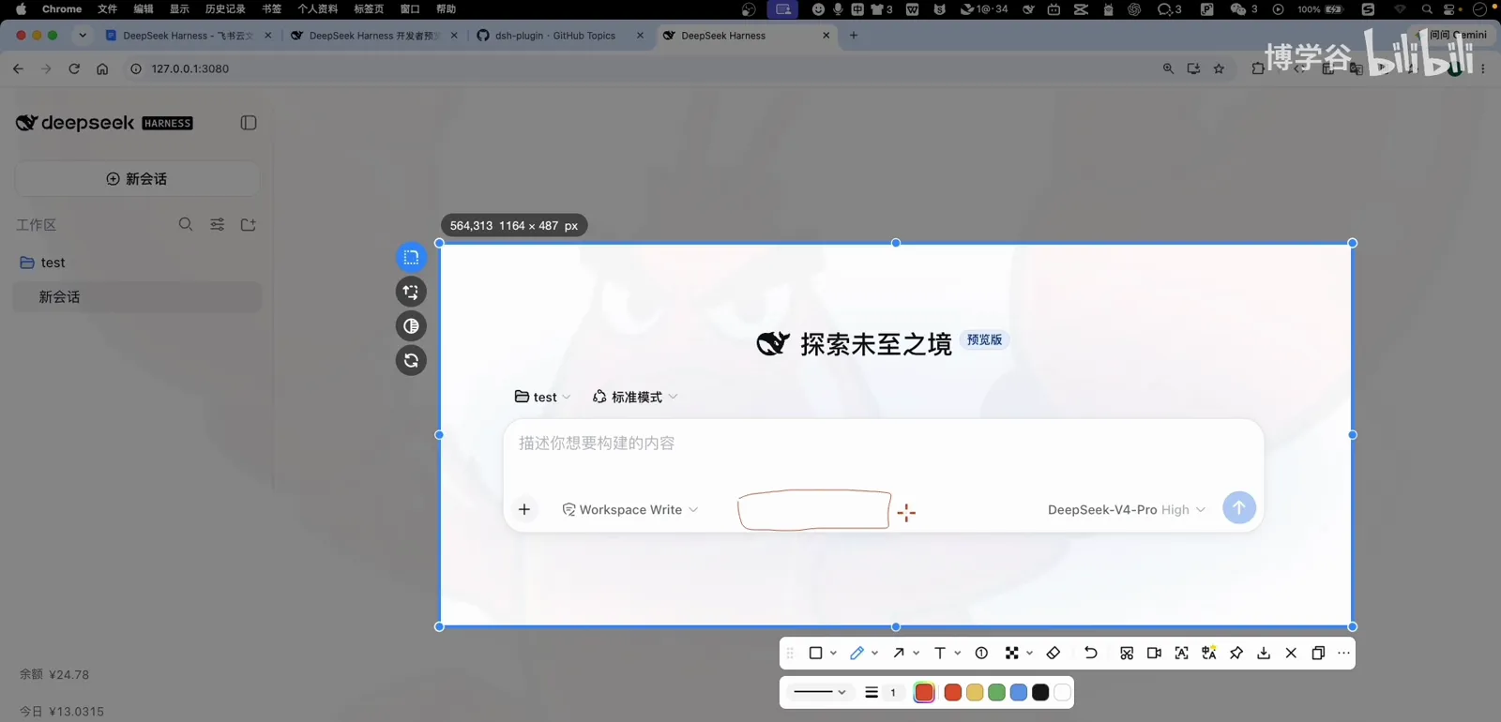Image resolution: width=1501 pixels, height=722 pixels.
Task: Send the prompt with the arrow button
Action: (x=1239, y=507)
